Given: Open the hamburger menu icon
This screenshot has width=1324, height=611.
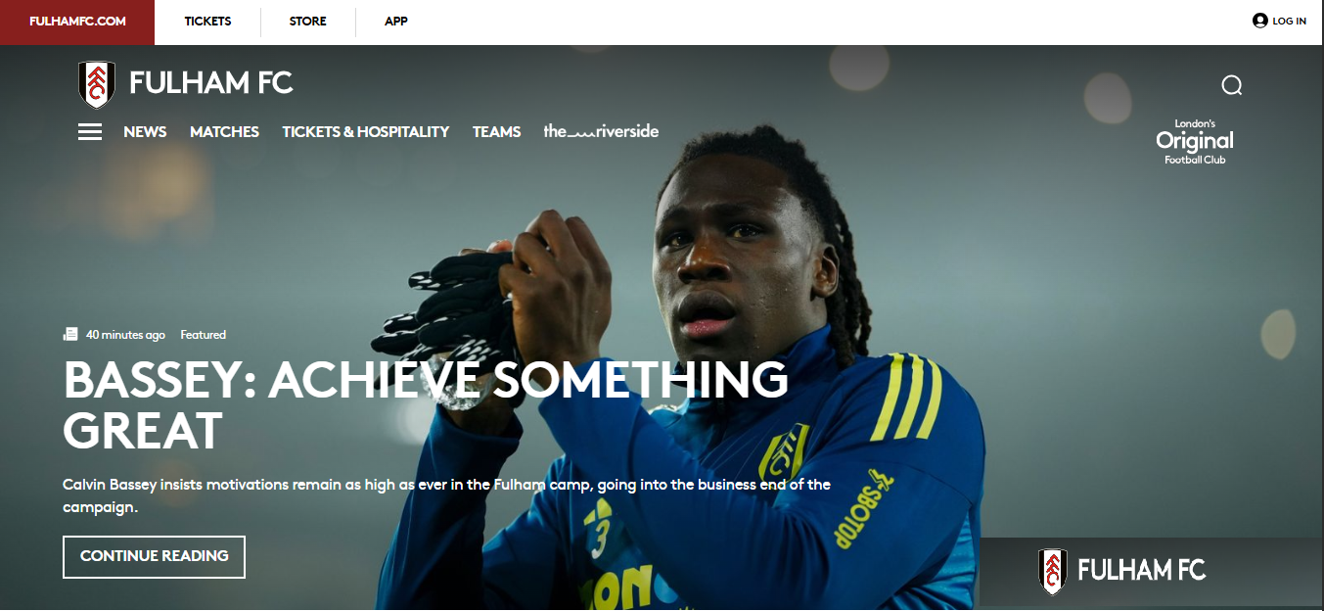Looking at the screenshot, I should point(90,131).
